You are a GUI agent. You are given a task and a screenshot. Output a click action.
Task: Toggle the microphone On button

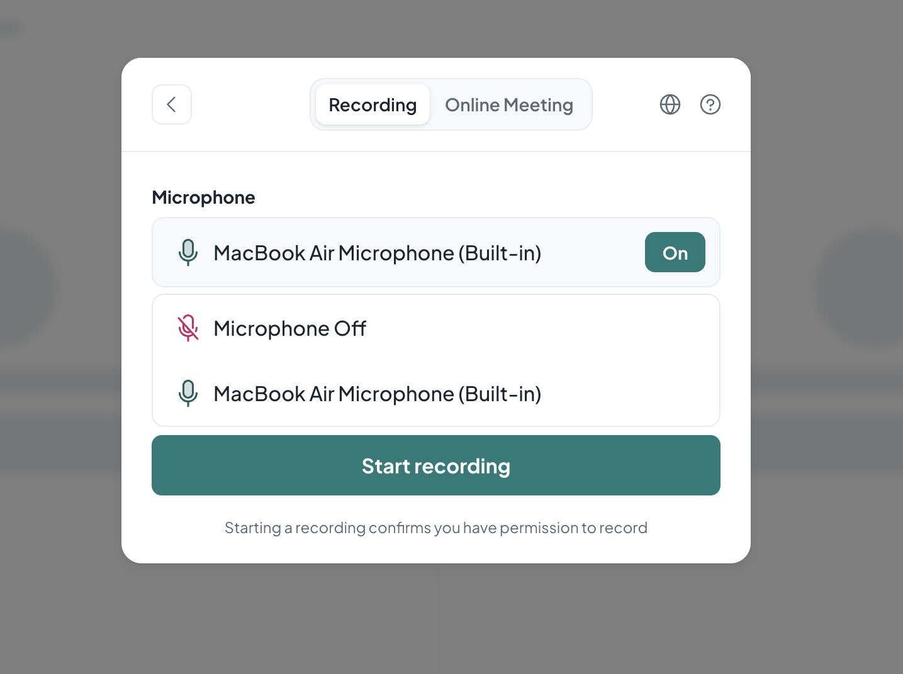[675, 252]
